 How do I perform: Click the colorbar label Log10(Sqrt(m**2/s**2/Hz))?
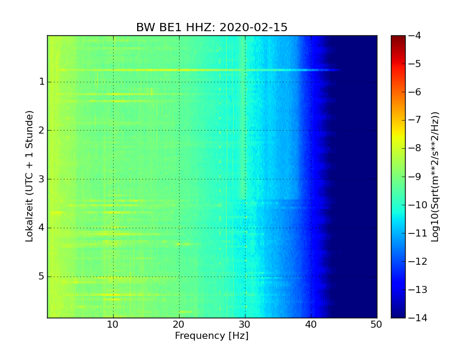[435, 176]
